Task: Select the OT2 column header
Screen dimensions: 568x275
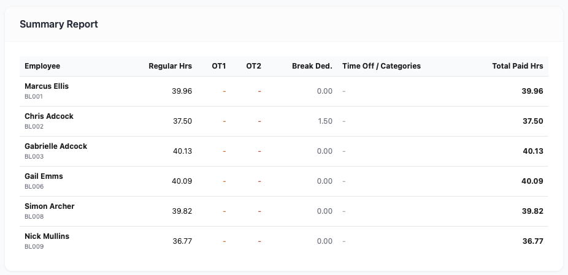Action: pyautogui.click(x=253, y=66)
